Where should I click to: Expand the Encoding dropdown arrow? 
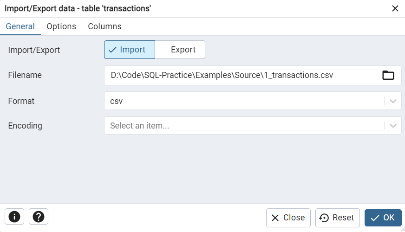click(393, 126)
